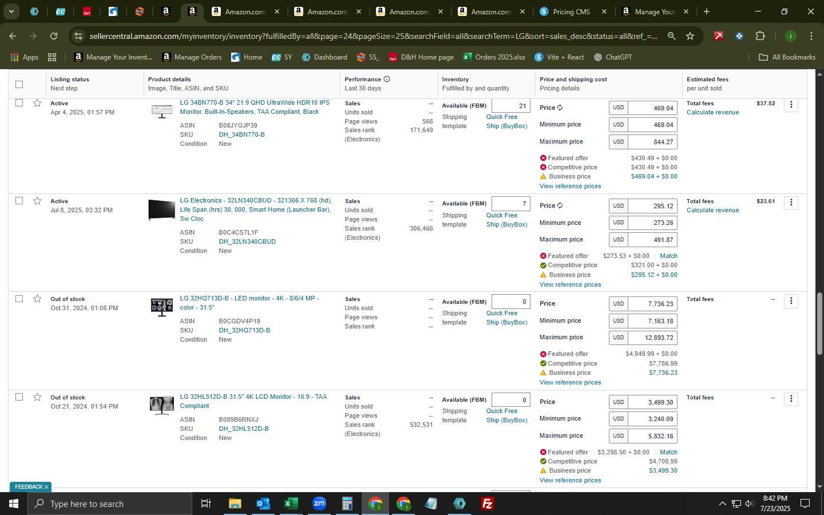The image size is (824, 515).
Task: Open the ChatGPT bookmark
Action: [613, 57]
